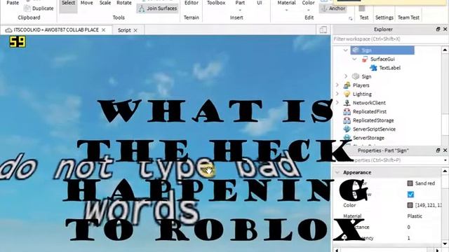Screen dimensions: 449x252
Task: Click the Filter workspace input field
Action: tap(390, 39)
